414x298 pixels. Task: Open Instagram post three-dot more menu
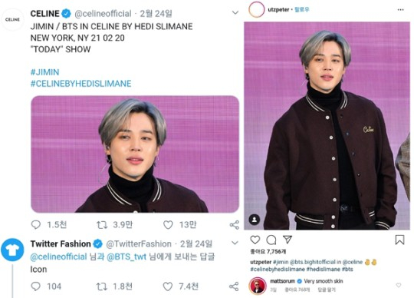click(x=400, y=10)
